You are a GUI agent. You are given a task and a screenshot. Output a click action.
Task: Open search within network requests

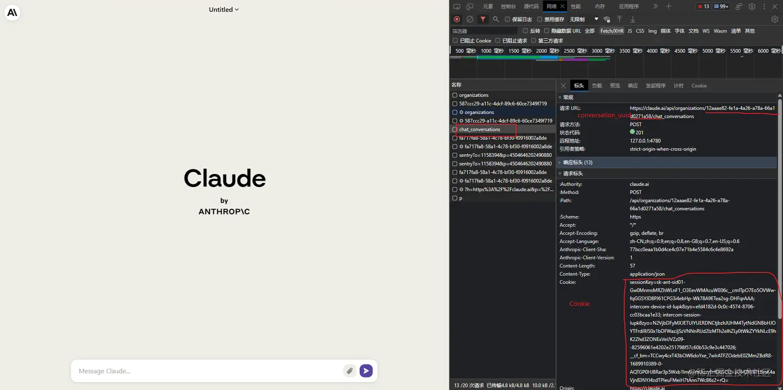pos(495,19)
